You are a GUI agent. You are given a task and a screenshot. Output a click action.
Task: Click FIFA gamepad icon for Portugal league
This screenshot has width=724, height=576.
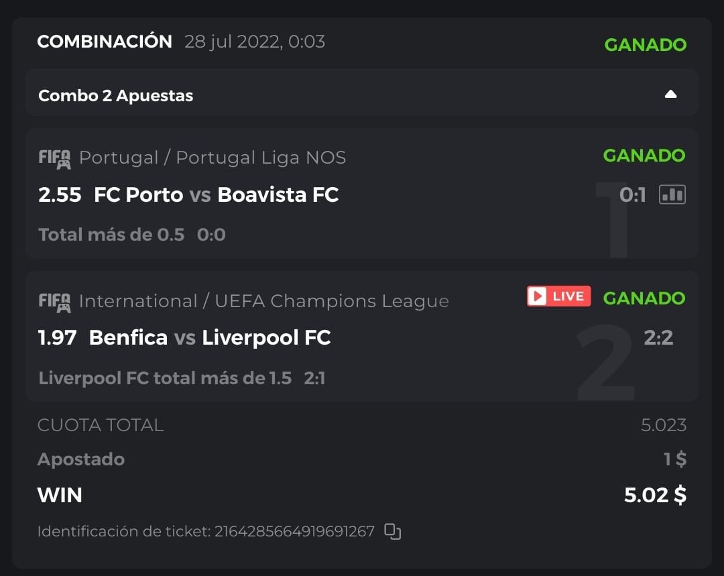pos(54,158)
